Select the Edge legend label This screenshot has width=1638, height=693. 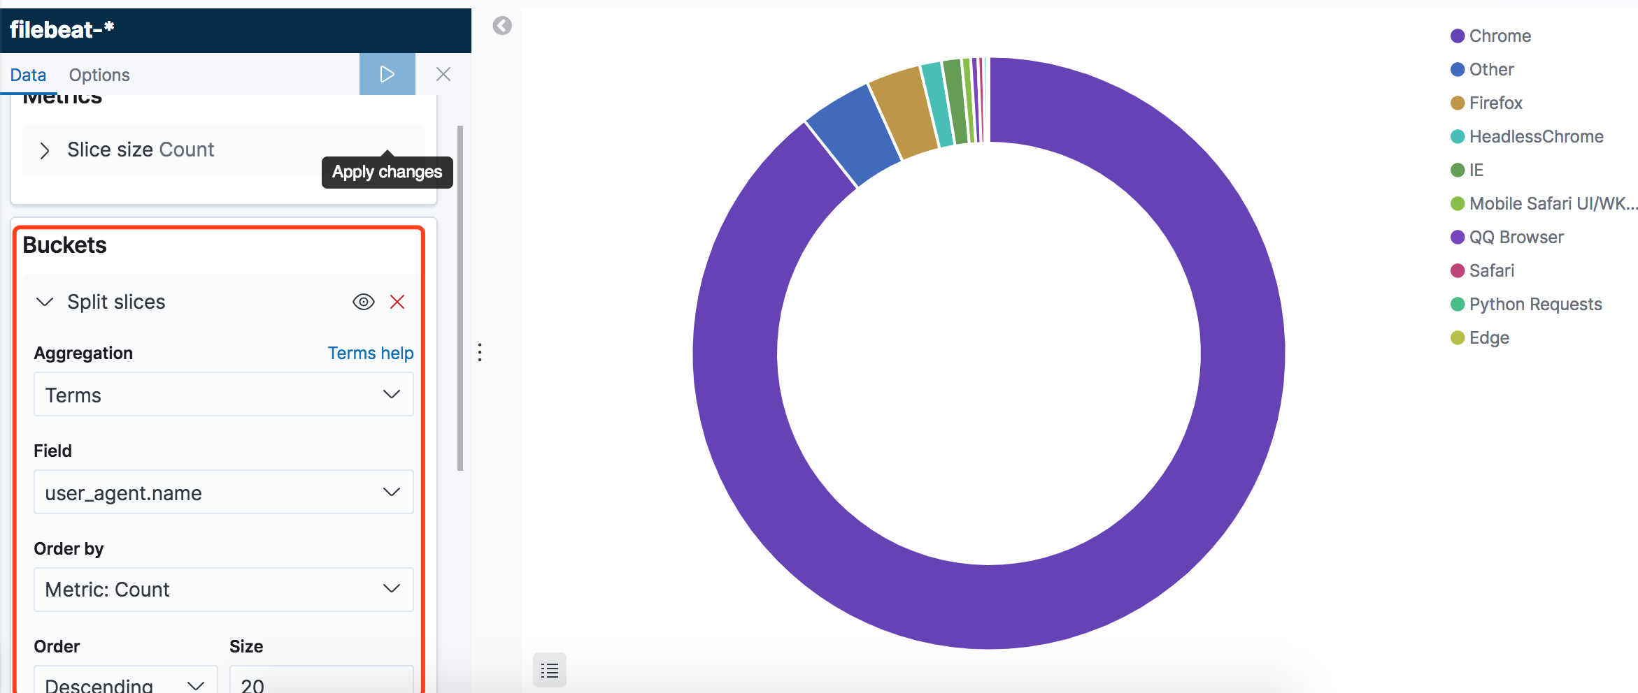pyautogui.click(x=1489, y=338)
